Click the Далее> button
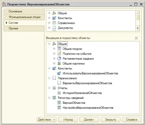Screen dimensions: 145x125 [89, 120]
